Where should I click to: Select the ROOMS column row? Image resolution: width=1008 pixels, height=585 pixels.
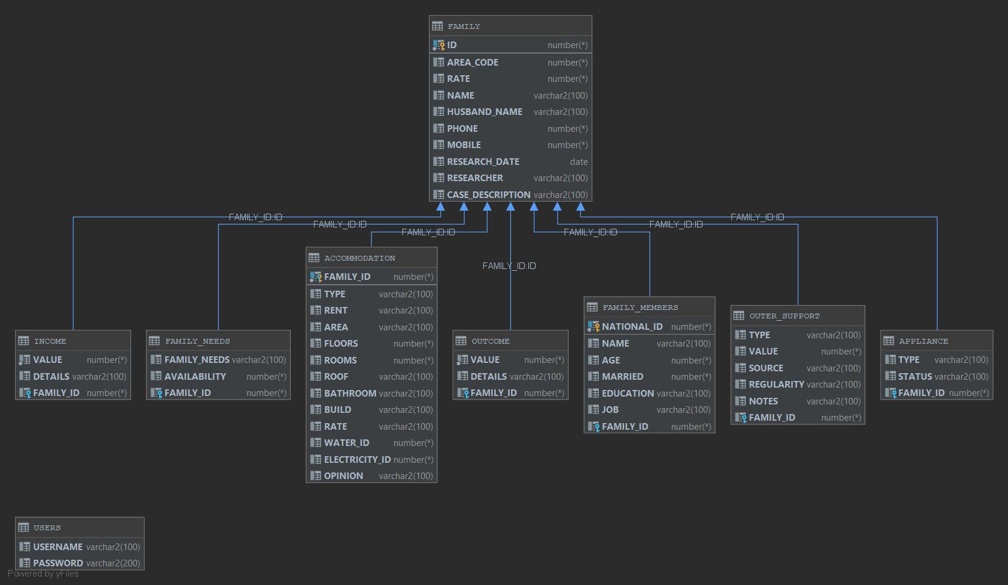pyautogui.click(x=372, y=360)
